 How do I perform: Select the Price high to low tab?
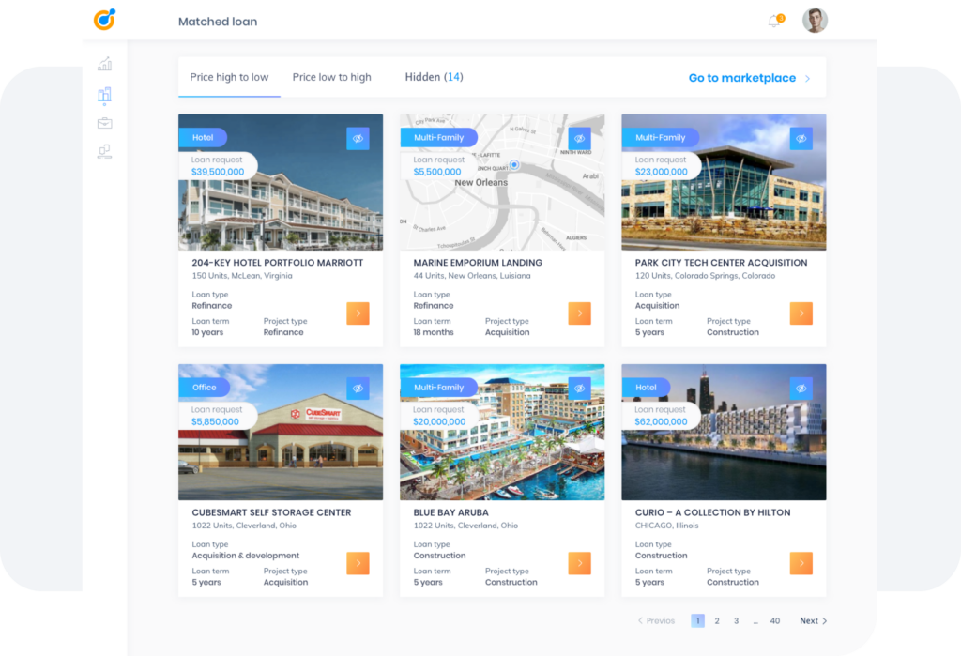[229, 77]
